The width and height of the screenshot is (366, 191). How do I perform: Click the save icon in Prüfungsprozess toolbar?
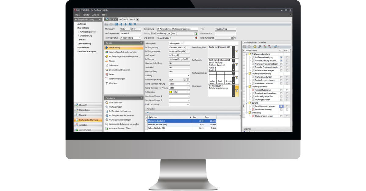245,47
